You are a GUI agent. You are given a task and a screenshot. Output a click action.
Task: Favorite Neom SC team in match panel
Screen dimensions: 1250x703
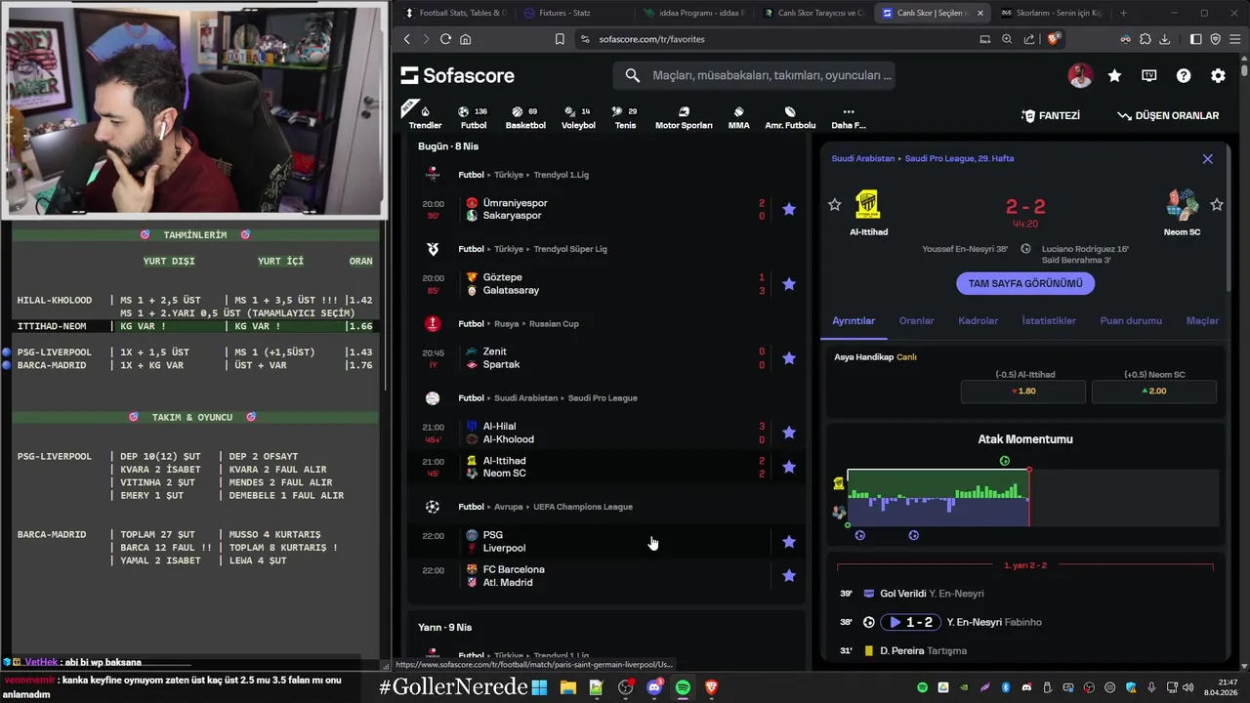coord(1217,204)
